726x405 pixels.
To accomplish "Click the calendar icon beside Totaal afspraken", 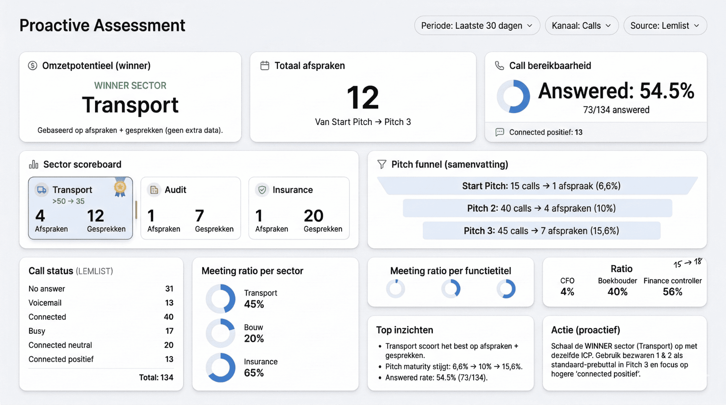I will click(x=265, y=66).
